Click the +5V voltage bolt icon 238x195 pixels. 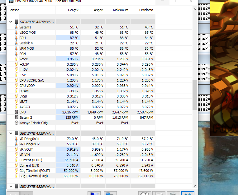(17, 75)
